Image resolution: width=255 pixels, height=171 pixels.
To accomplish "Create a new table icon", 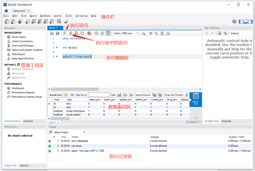I will (34, 21).
